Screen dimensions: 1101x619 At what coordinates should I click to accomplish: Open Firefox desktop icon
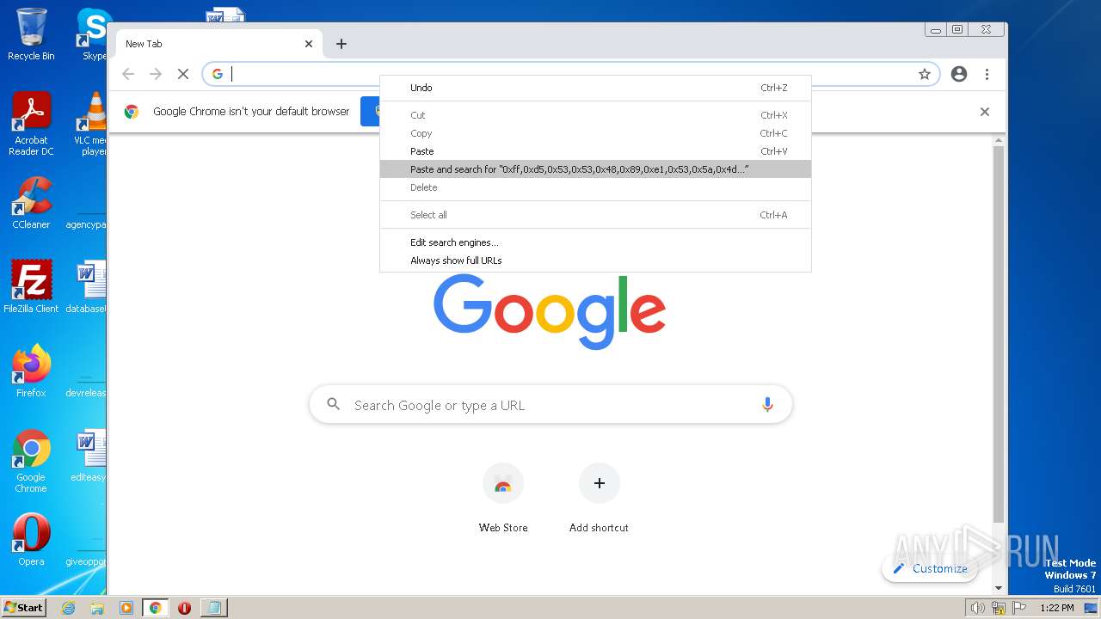[31, 371]
